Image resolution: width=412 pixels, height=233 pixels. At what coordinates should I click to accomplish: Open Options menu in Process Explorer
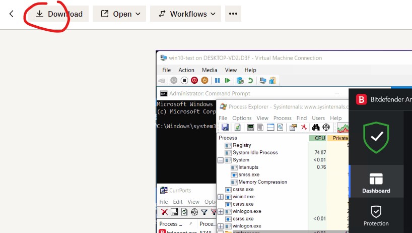[242, 118]
